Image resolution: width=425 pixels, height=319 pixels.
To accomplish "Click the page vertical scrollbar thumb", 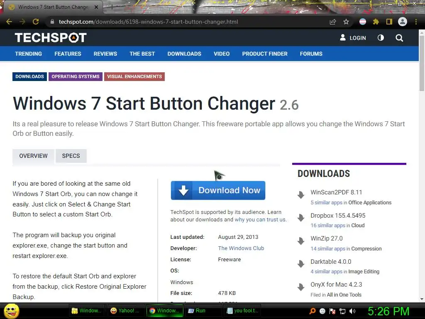I will coord(422,63).
